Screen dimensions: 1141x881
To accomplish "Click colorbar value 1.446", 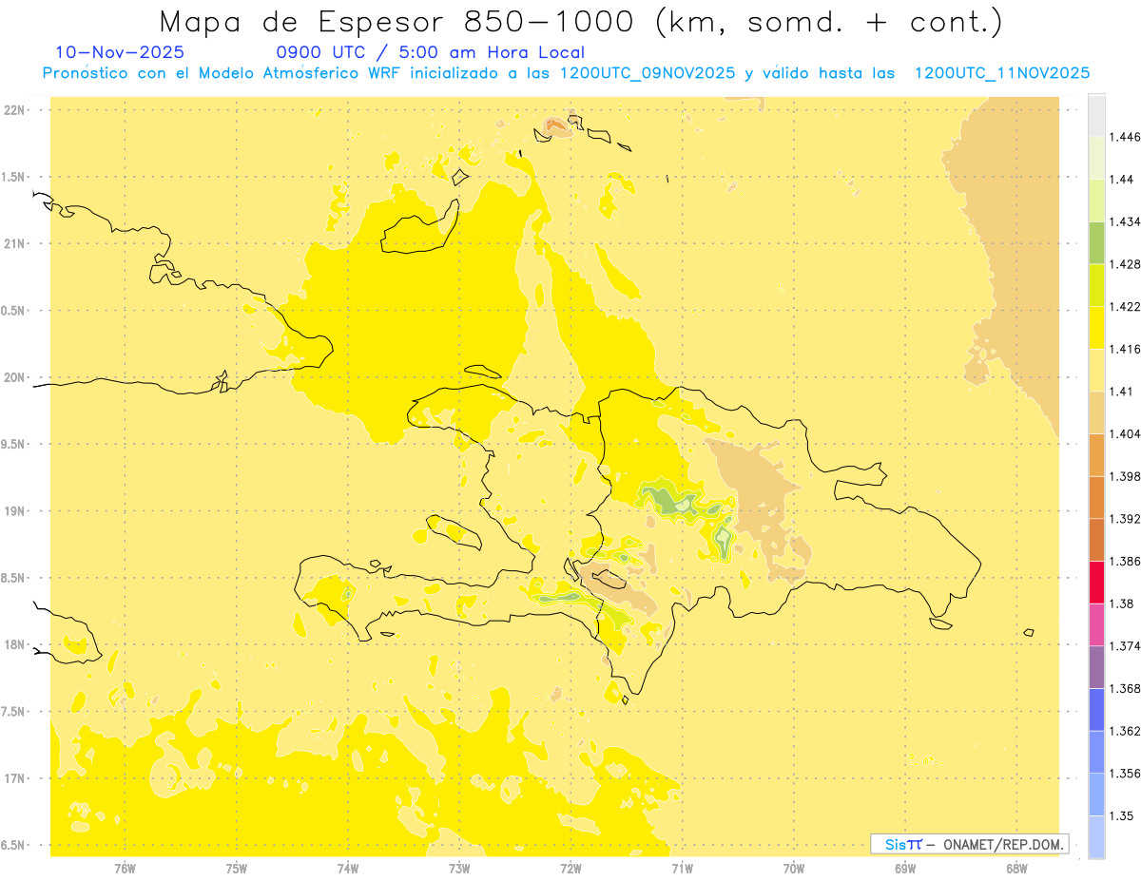I will 1125,137.
